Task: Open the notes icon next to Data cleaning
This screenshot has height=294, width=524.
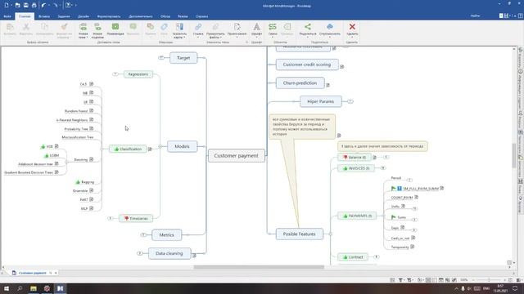Action: point(194,256)
